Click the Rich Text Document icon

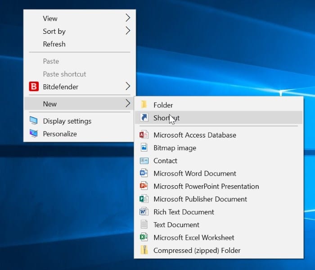144,212
